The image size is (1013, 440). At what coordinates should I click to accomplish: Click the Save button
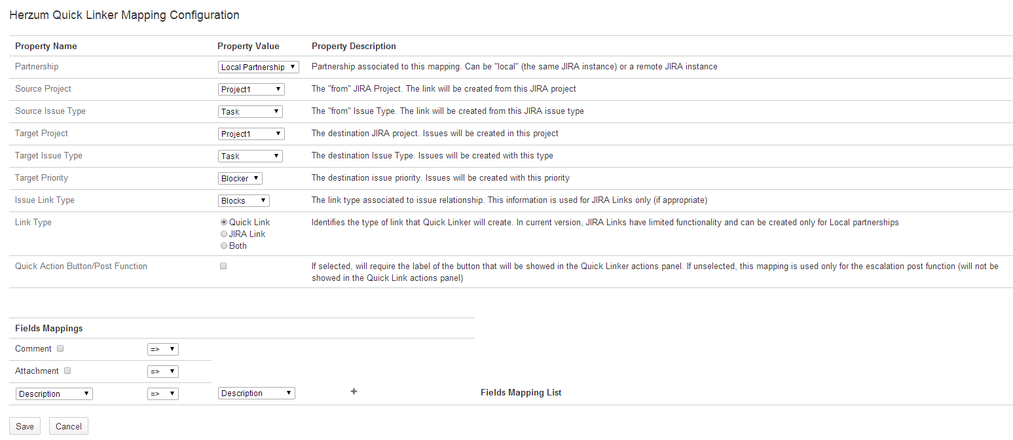click(x=25, y=426)
